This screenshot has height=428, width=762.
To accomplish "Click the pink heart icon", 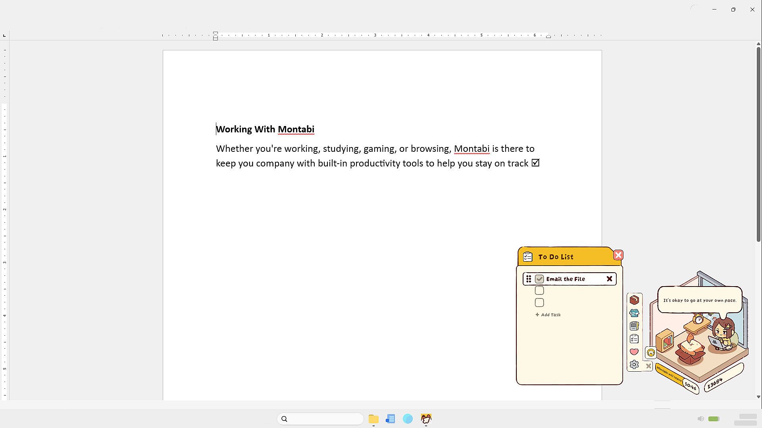I will click(x=634, y=352).
